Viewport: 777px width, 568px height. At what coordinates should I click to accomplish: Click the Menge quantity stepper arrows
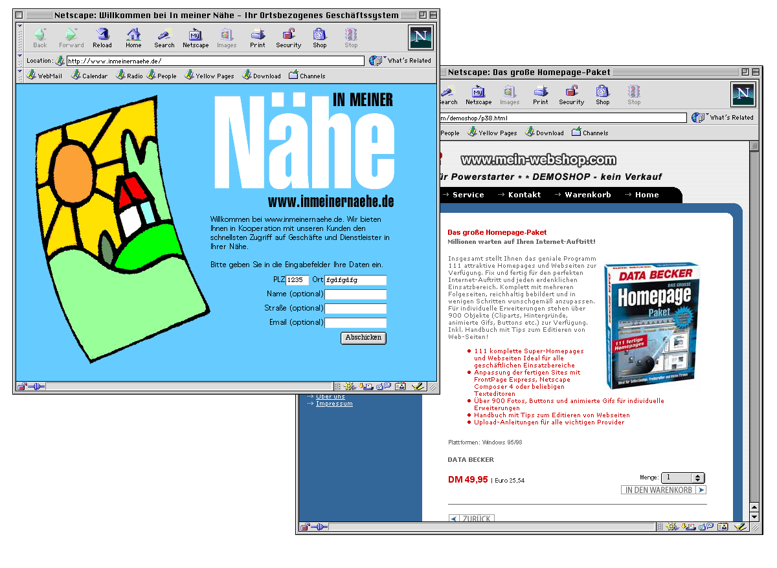pyautogui.click(x=697, y=478)
